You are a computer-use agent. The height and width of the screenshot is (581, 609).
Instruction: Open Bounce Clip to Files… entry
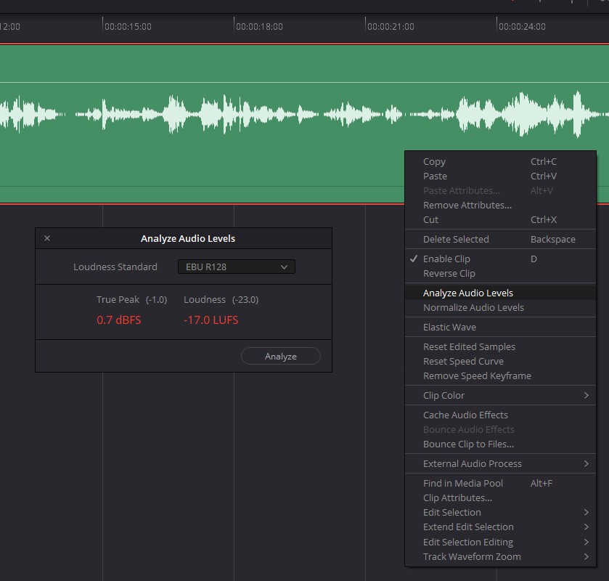[500, 444]
